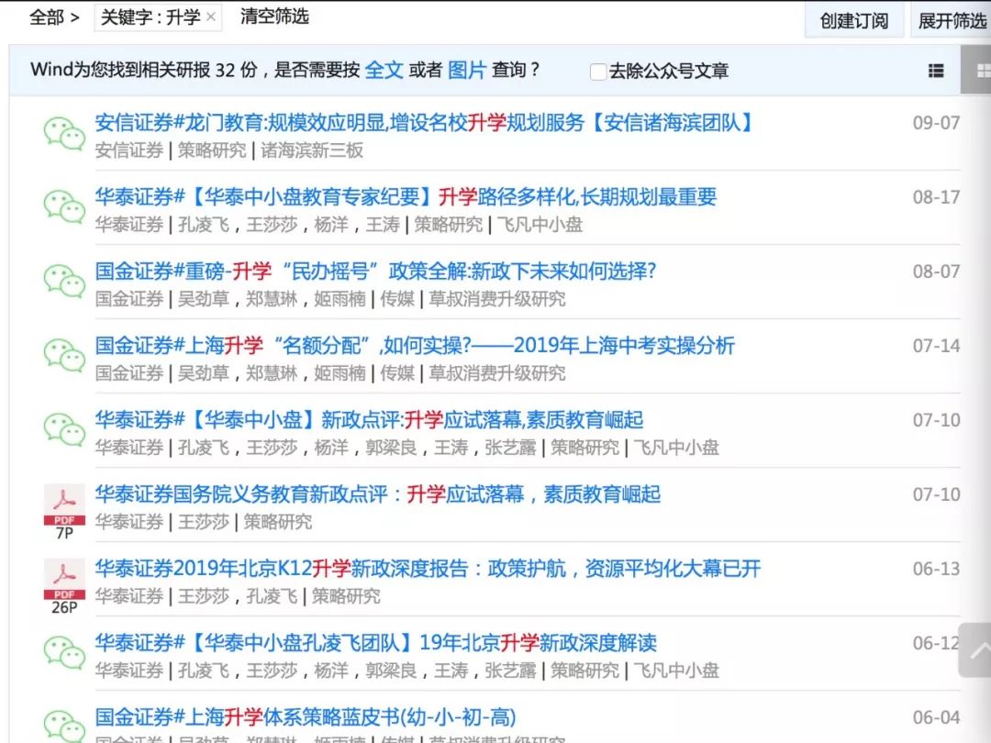Screen dimensions: 991x743
Task: Click 清空筛选 to clear filters
Action: pos(274,17)
